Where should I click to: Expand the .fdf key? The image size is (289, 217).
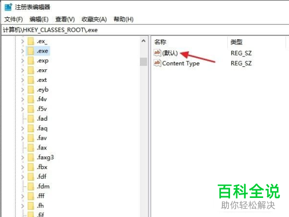click(23, 177)
